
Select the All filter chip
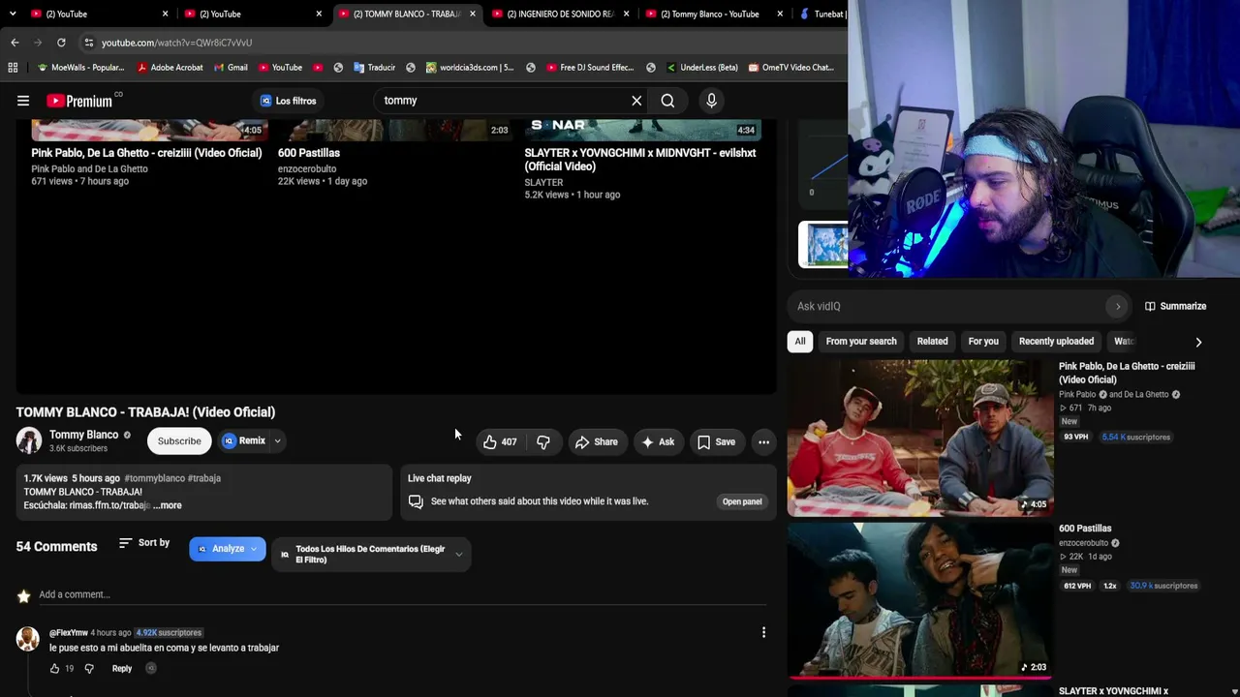tap(800, 341)
